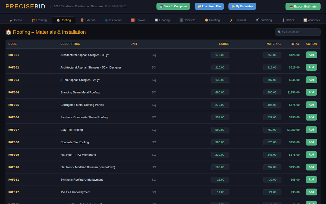Click the ROF006 item code
Screen dimensions: 326x204
pos(14,118)
